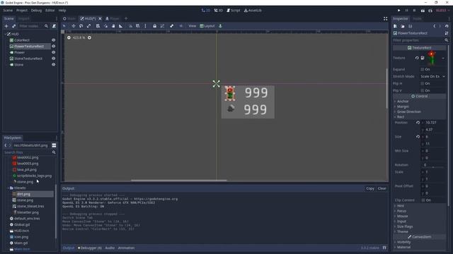This screenshot has width=453, height=254.
Task: Click Inspector create new resource icon
Action: coord(395,26)
